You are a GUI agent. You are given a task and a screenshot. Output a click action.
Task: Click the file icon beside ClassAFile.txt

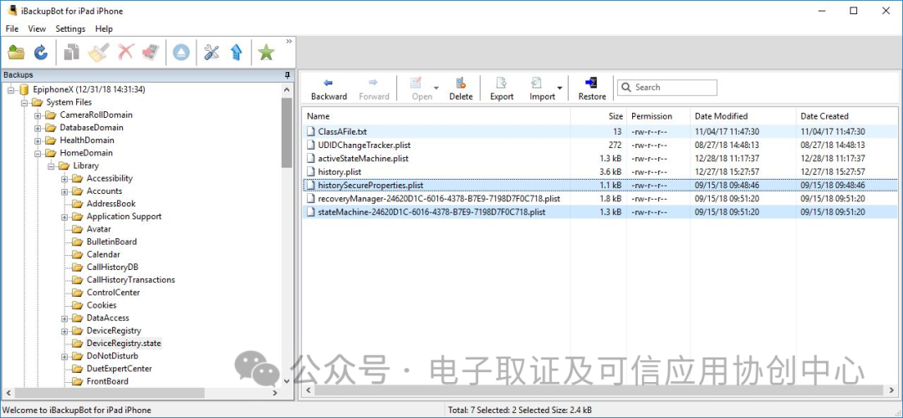[311, 132]
